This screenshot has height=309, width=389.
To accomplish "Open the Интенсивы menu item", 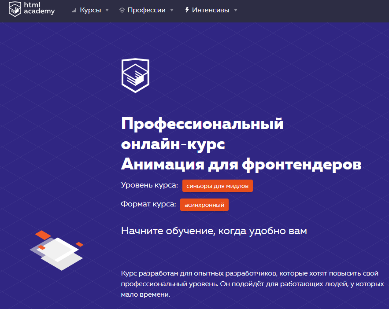I will 211,10.
